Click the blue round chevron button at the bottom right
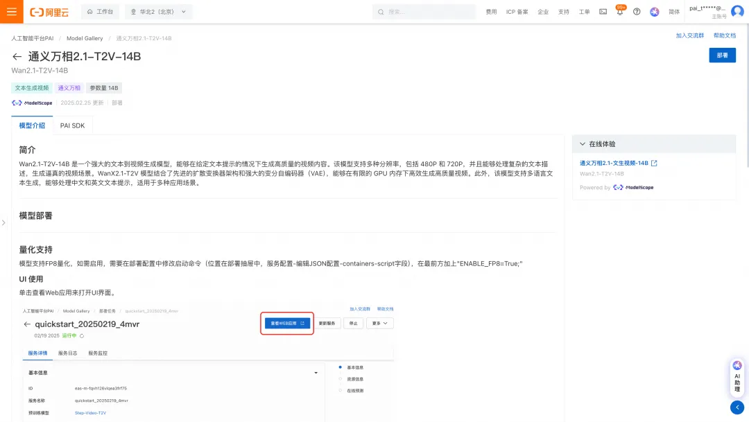 coord(737,407)
